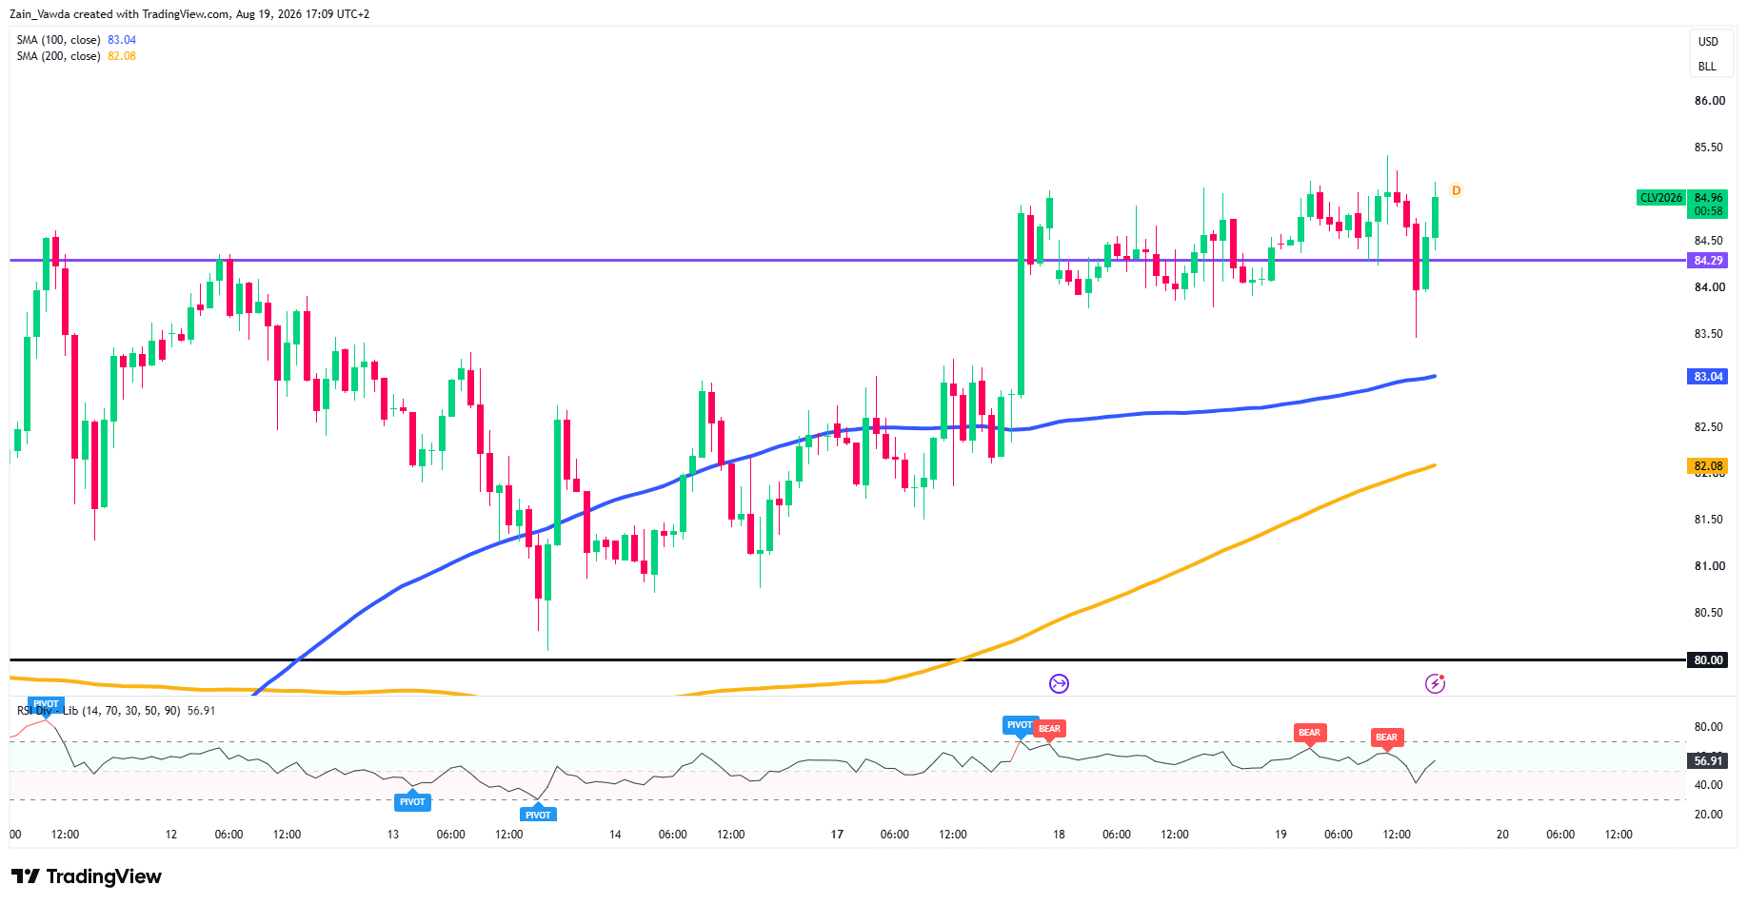Screen dimensions: 1747x905
Task: Click the SMA (200, close) legend label
Action: point(58,56)
